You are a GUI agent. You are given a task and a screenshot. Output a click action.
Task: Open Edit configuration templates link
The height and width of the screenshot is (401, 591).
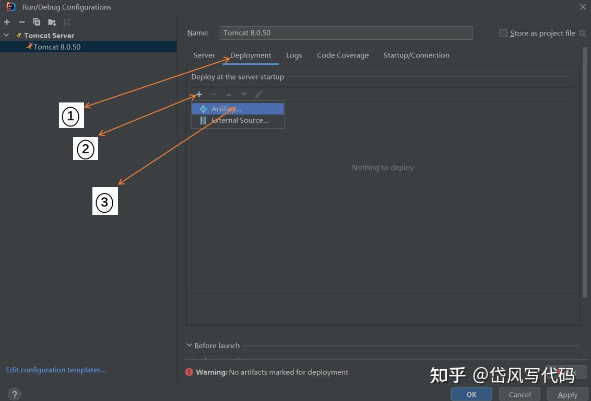(56, 370)
